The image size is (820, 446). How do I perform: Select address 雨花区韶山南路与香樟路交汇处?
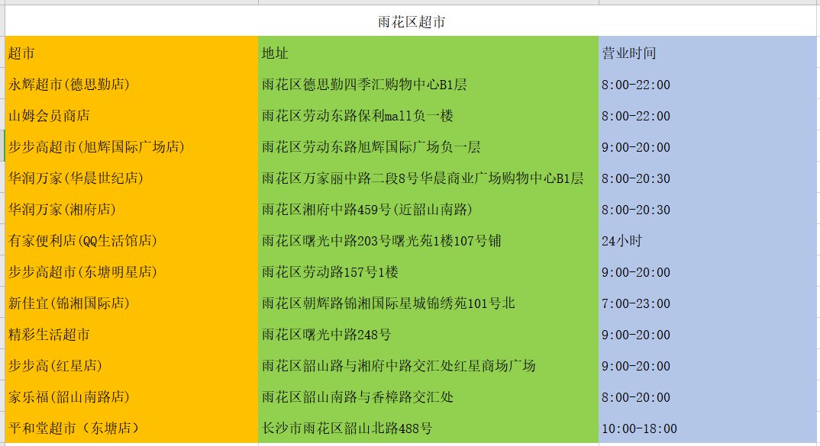click(428, 397)
